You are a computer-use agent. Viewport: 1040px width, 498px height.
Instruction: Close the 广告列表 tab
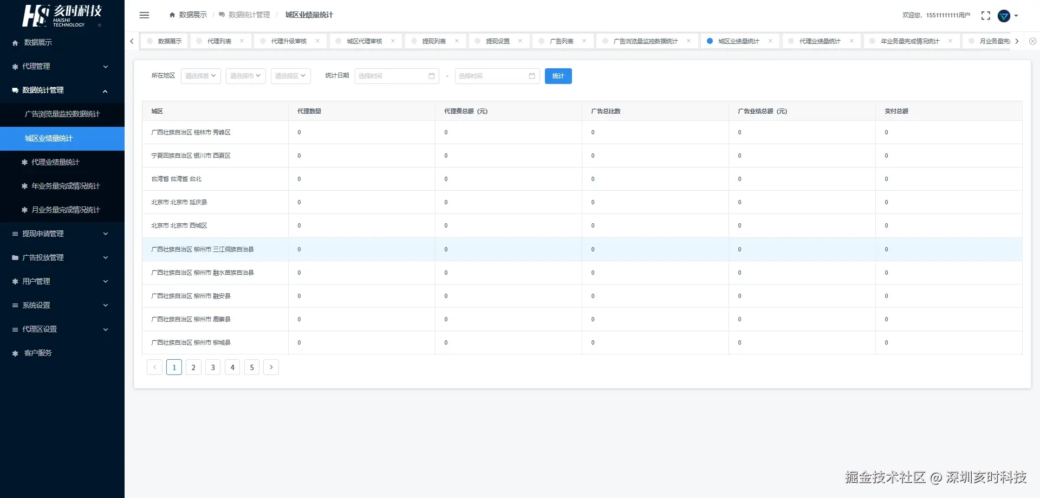coord(584,41)
